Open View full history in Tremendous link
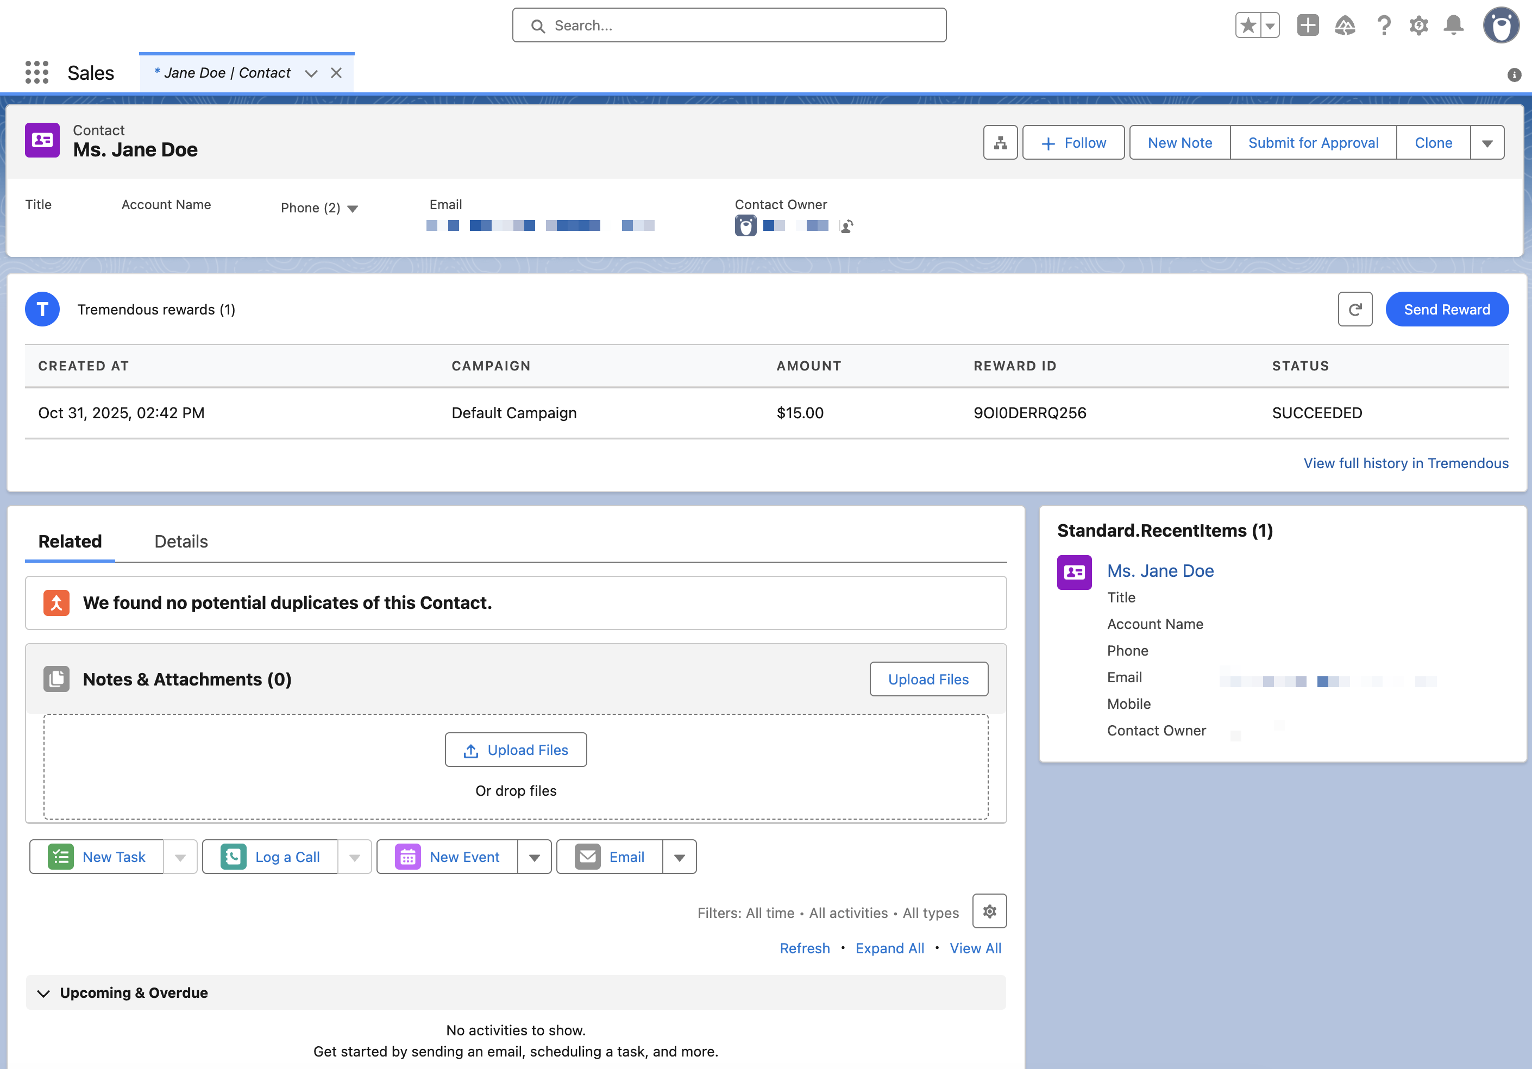This screenshot has width=1532, height=1069. click(x=1405, y=463)
